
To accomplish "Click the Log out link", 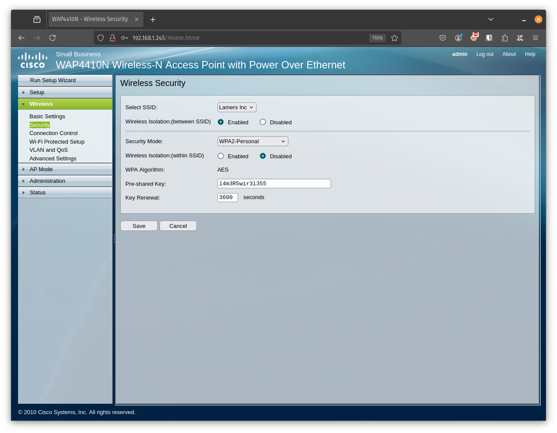I will (484, 54).
